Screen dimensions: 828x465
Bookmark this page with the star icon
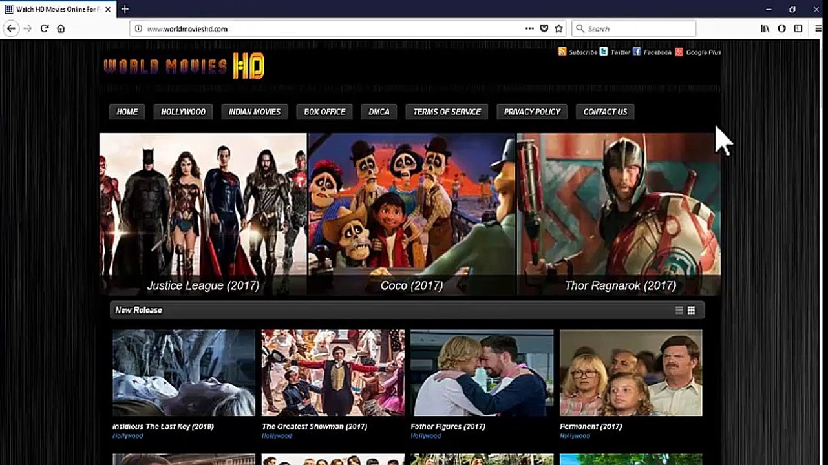[559, 28]
